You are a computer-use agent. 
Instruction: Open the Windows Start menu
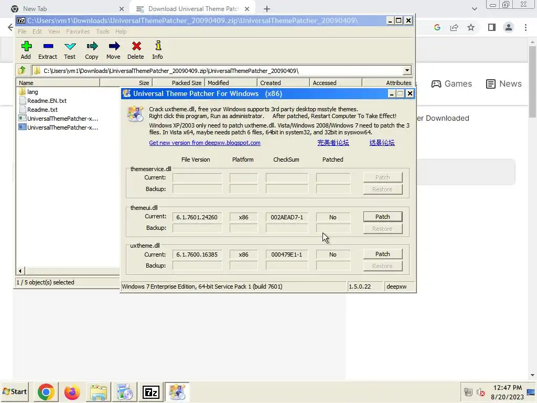[14, 391]
